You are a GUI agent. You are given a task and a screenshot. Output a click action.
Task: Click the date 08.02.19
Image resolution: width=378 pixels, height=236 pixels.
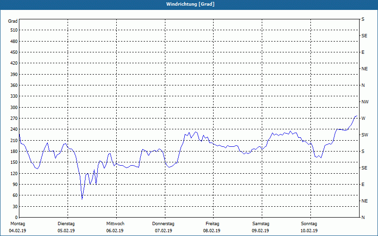[x=212, y=231]
